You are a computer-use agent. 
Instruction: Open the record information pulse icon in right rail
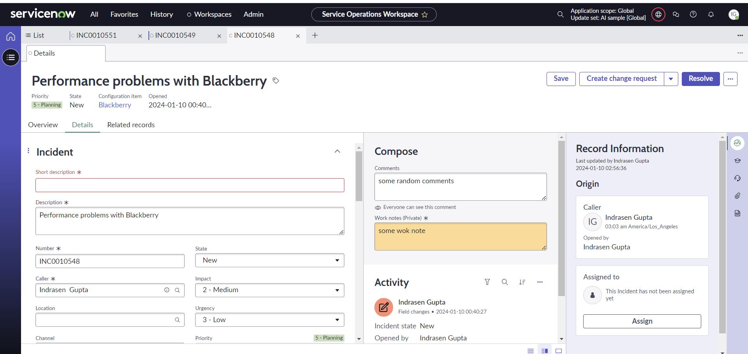737,143
